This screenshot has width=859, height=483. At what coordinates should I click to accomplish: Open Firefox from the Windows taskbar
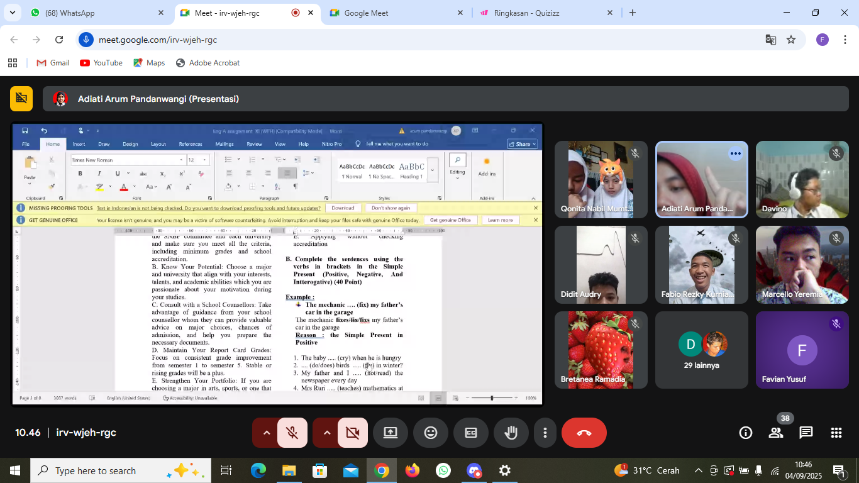tap(413, 470)
